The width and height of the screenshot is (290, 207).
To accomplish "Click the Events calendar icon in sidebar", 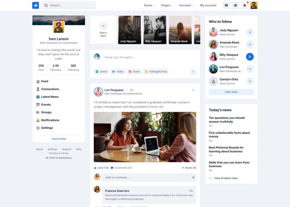I will point(38,105).
